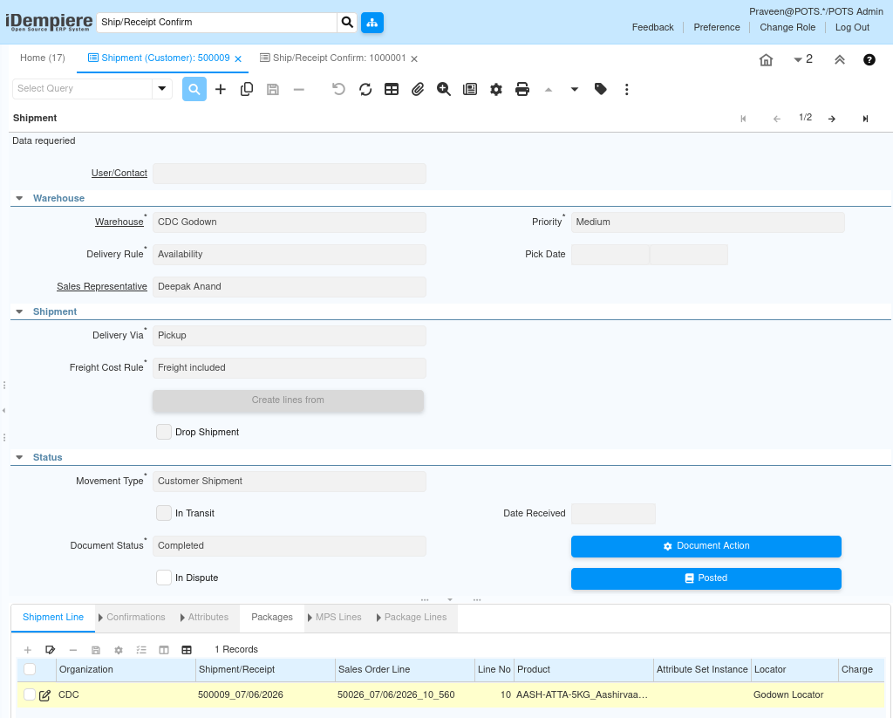Select the Shipment Line detail tab
This screenshot has height=718, width=893.
(53, 617)
